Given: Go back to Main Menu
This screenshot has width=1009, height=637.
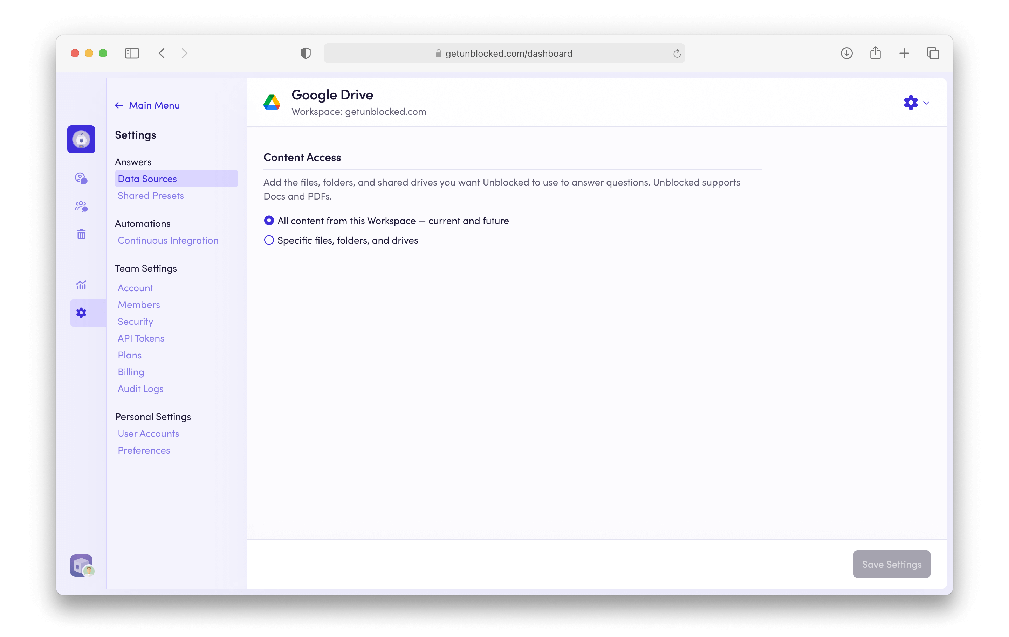Looking at the screenshot, I should click(147, 105).
